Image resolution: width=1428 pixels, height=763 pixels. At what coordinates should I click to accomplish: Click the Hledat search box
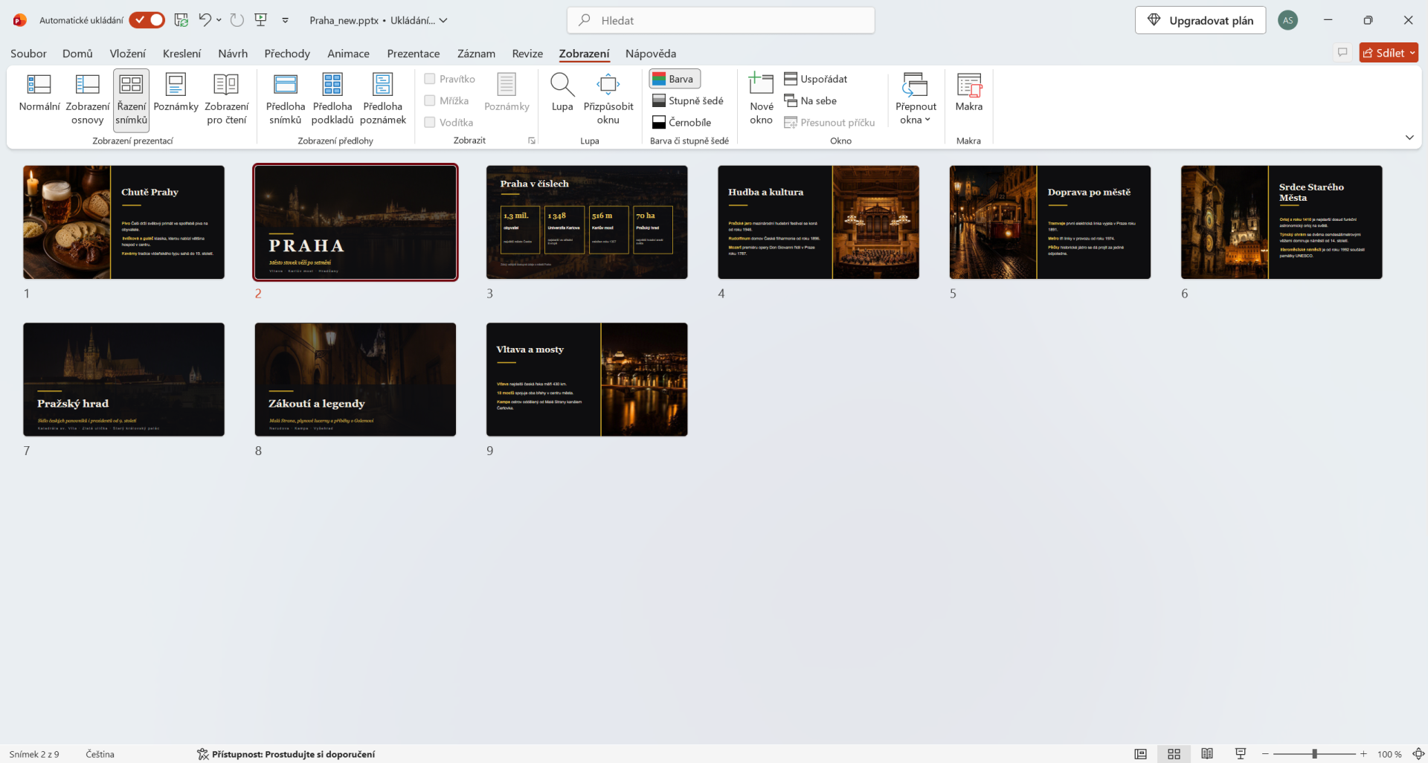click(721, 20)
